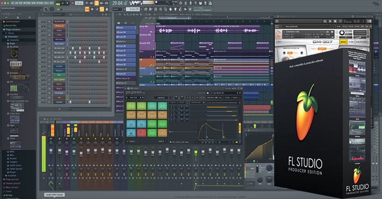Click the first green pad in FPC
The width and height of the screenshot is (382, 199).
coord(131,106)
